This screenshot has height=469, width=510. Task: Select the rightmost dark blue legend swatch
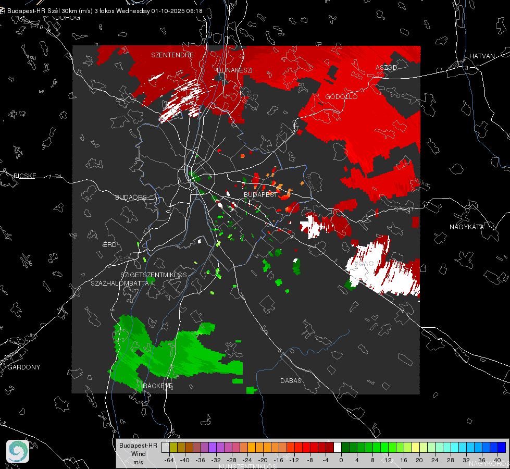tap(502, 447)
